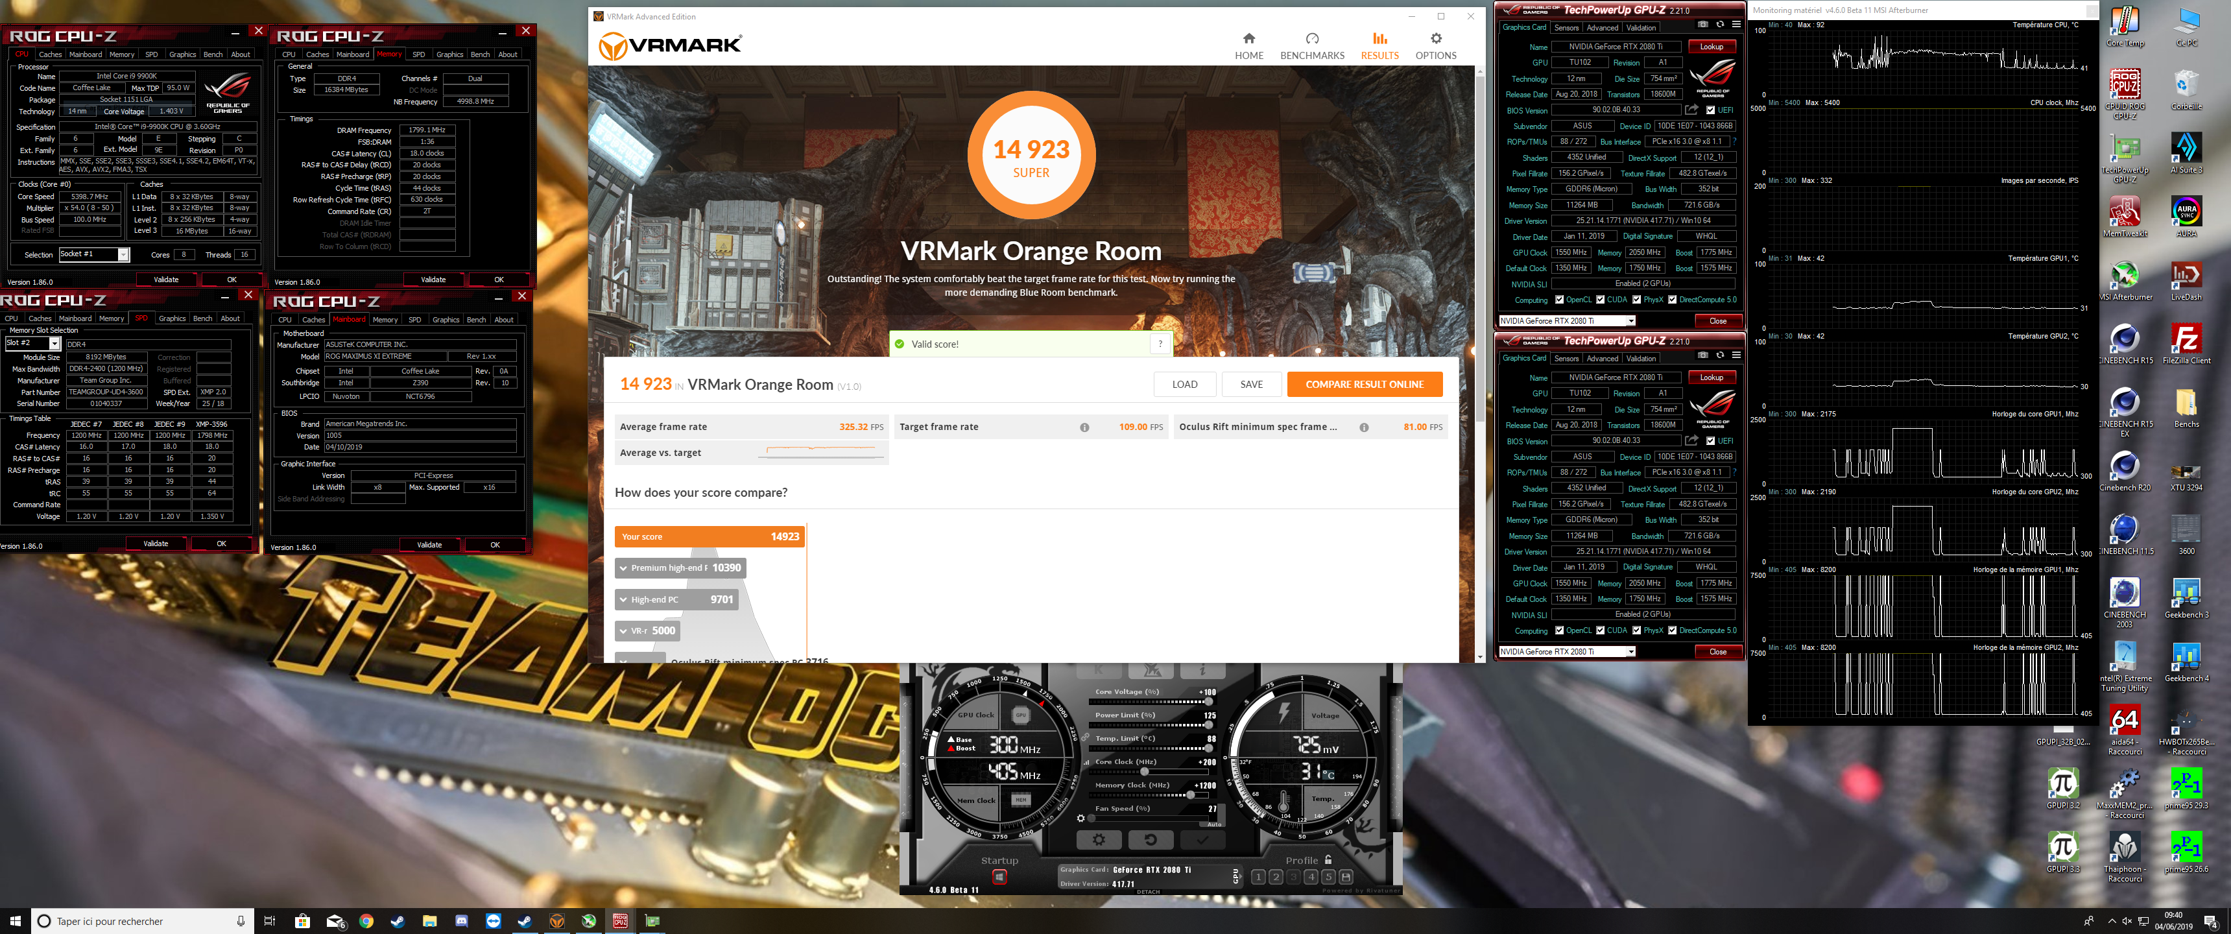Image resolution: width=2231 pixels, height=934 pixels.
Task: Click BIOS share/export icon in top GPU-Z
Action: (1691, 110)
